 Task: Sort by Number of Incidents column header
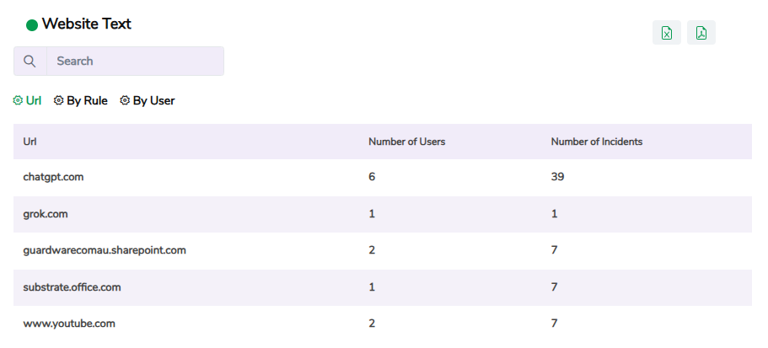pyautogui.click(x=596, y=142)
